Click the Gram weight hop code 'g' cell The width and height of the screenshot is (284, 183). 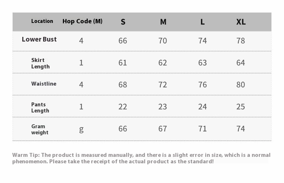pyautogui.click(x=81, y=129)
